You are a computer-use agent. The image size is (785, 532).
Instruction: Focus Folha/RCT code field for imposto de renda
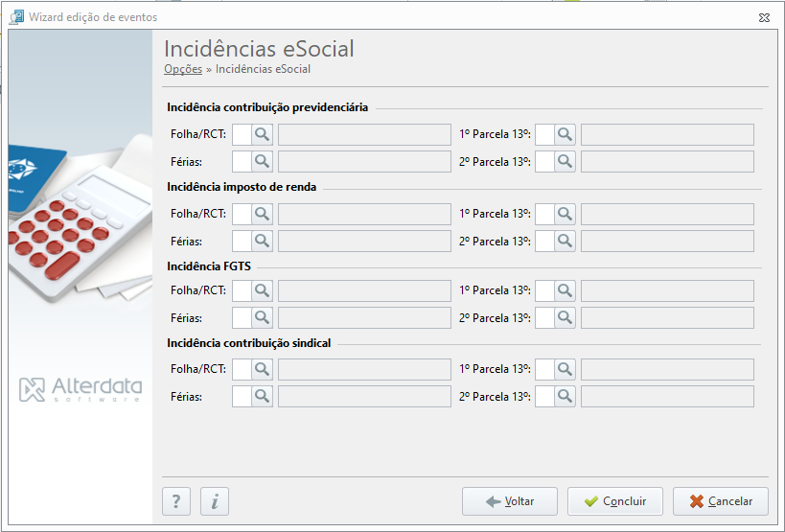(242, 214)
